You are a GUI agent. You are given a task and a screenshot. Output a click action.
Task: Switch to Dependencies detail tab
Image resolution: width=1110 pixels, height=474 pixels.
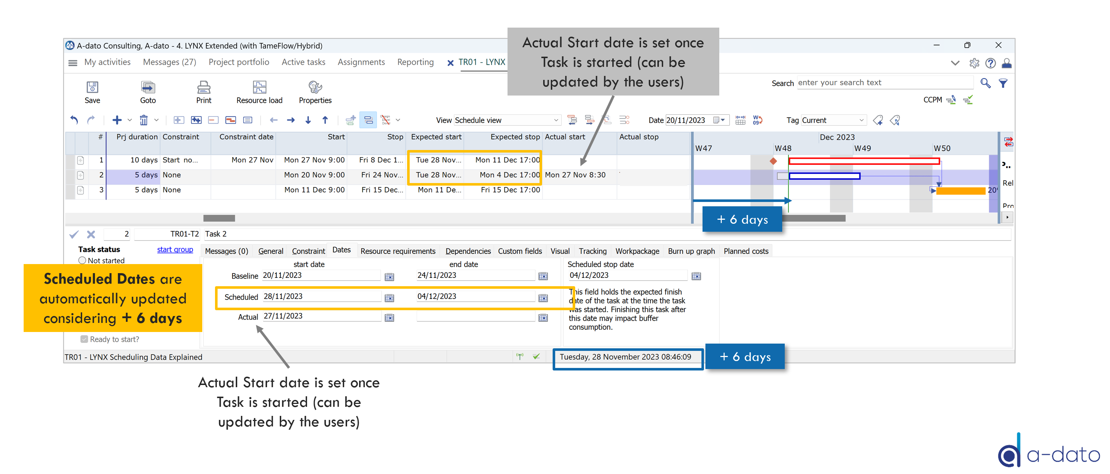pos(468,251)
